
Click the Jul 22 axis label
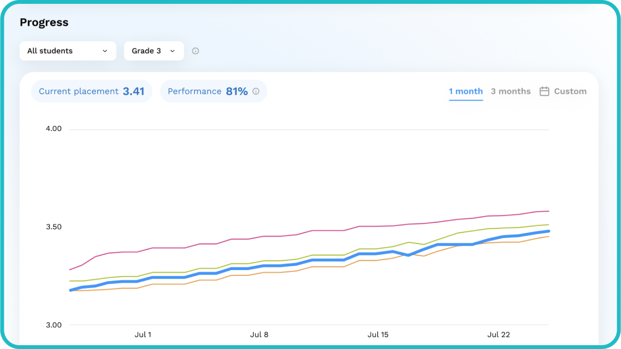pos(498,335)
